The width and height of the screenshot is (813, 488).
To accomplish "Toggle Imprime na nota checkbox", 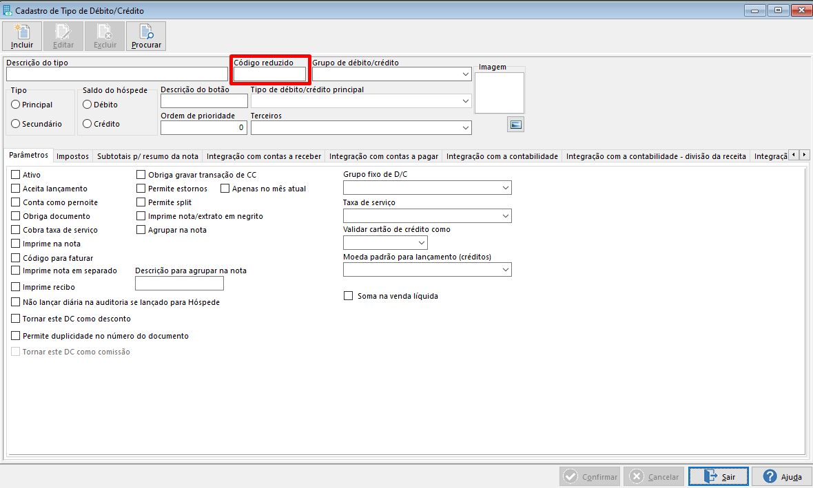I will pos(16,244).
